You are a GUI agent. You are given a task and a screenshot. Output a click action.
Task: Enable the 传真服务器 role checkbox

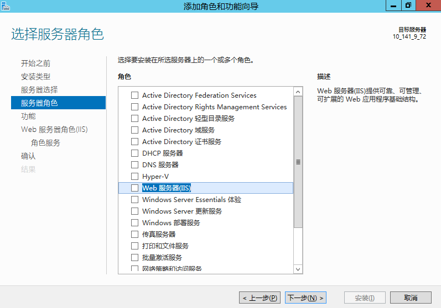click(134, 235)
